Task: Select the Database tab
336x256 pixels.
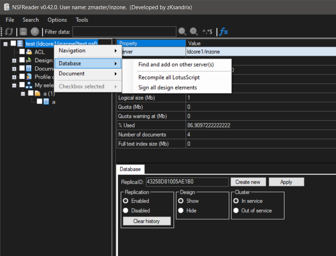Action: click(x=130, y=169)
